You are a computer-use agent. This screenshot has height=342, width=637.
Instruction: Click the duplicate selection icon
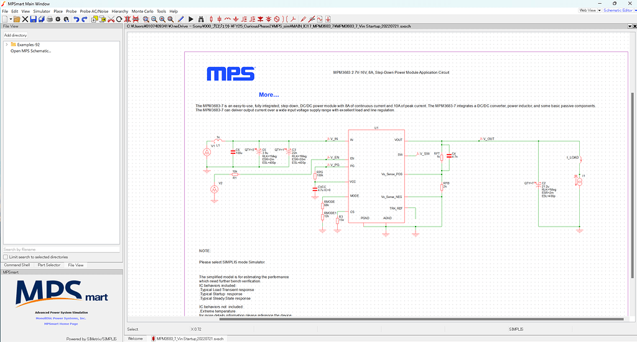[95, 19]
